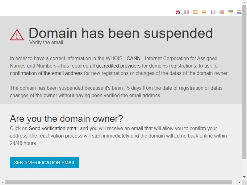Click the red warning triangle icon
Viewport: 247px width, 185px height.
(17, 35)
